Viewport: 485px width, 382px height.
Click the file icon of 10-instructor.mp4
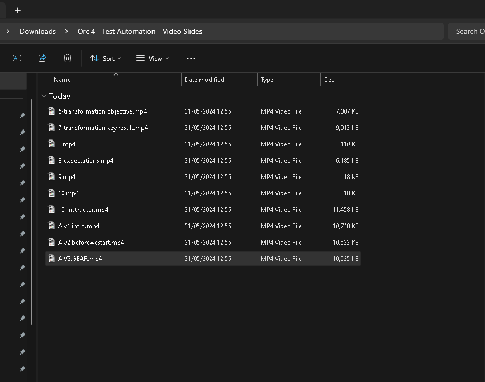[52, 209]
